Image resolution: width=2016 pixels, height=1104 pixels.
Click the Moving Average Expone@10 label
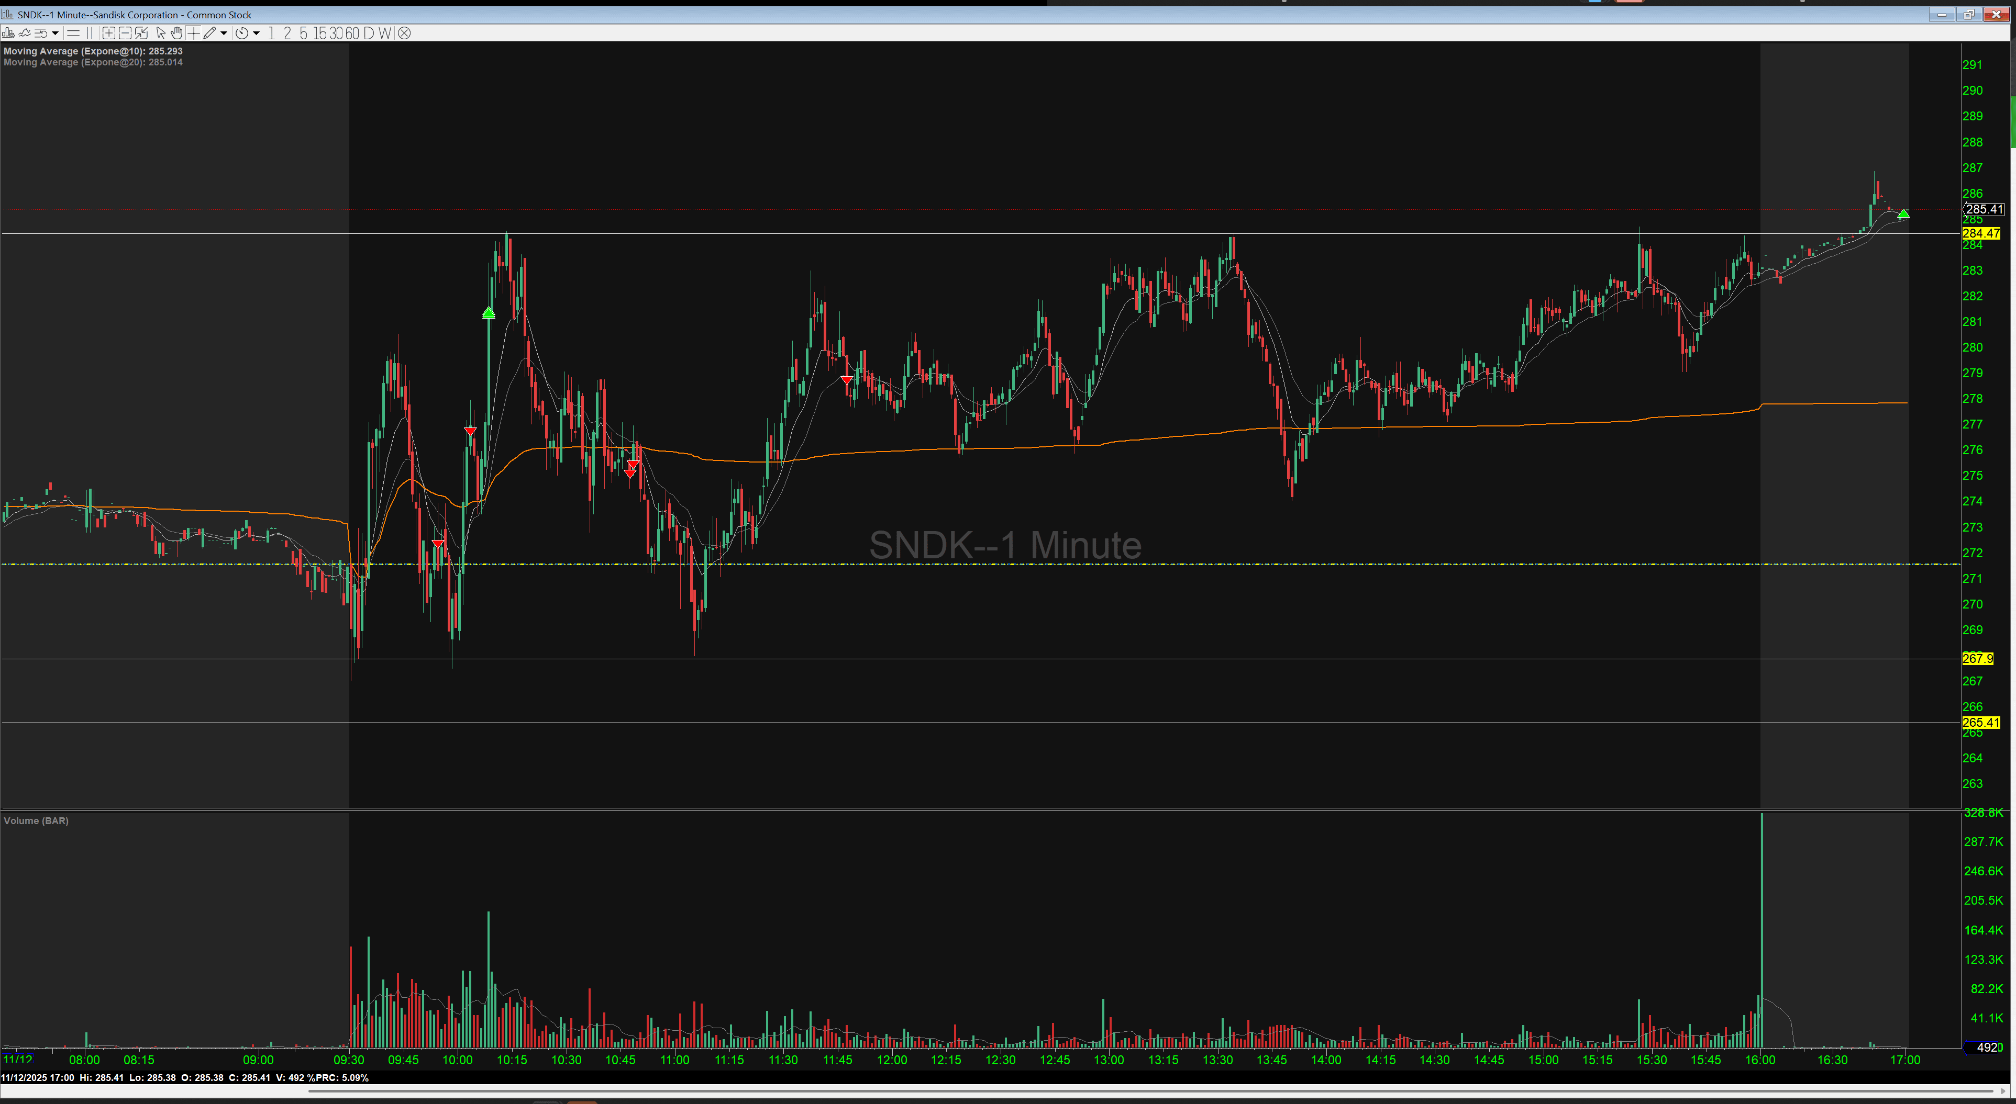pyautogui.click(x=92, y=51)
